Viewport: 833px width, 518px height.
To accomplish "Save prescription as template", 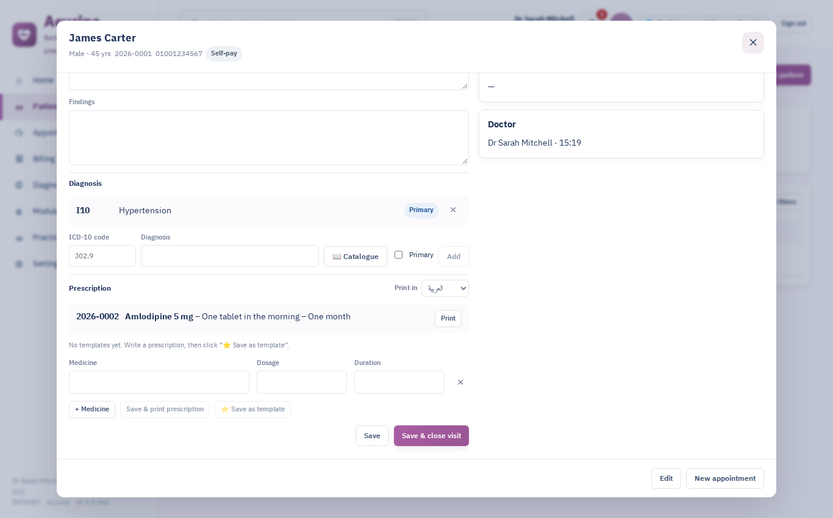I will (253, 410).
